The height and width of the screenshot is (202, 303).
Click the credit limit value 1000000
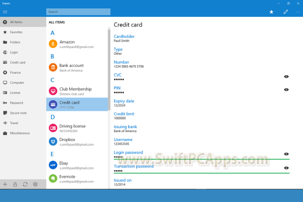coord(120,118)
